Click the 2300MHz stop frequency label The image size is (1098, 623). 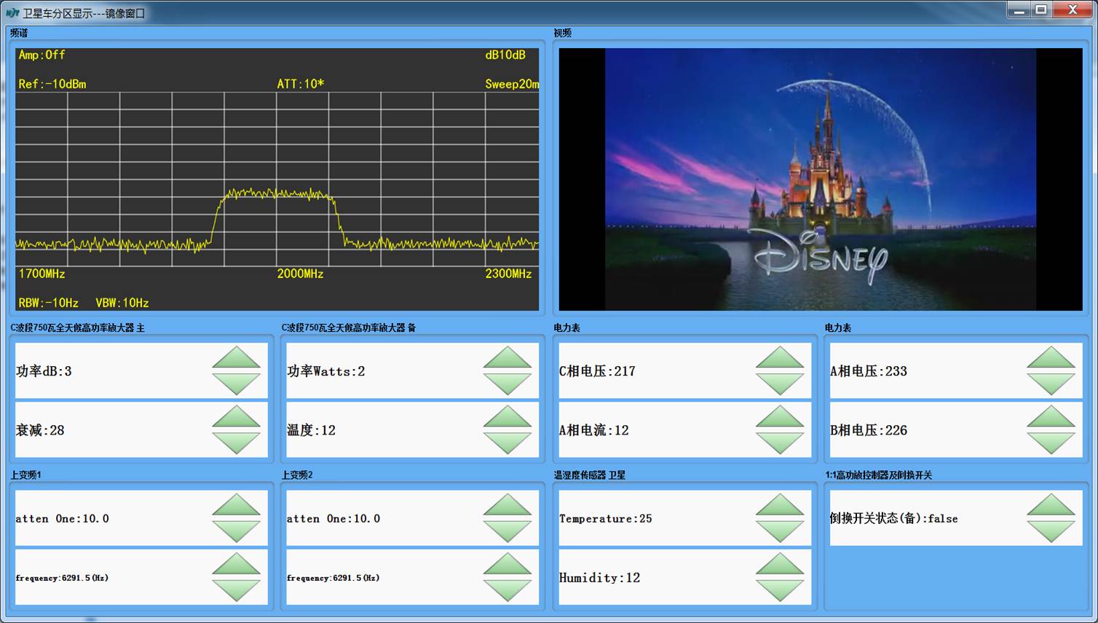(x=508, y=274)
